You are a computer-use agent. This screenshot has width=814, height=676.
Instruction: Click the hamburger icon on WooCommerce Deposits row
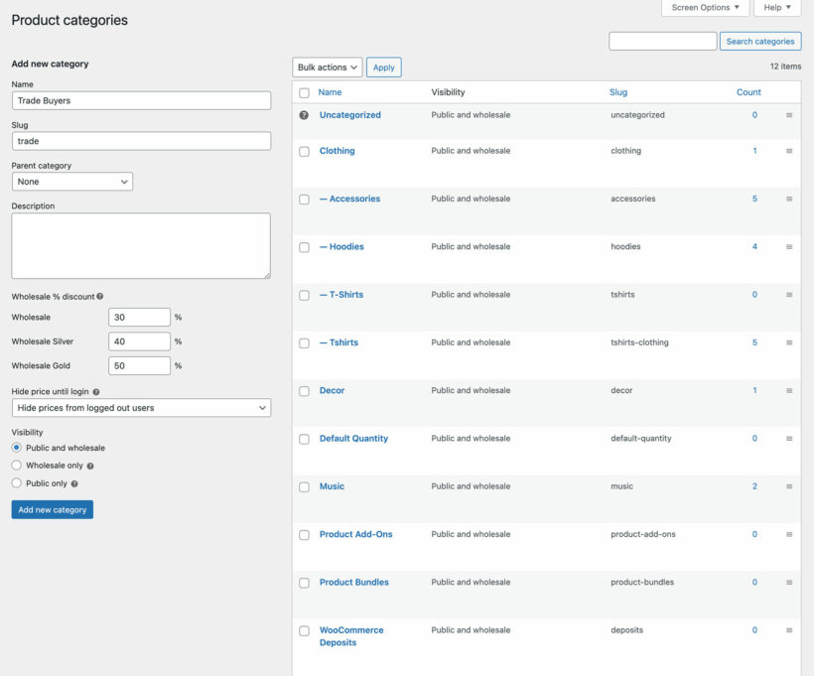[x=790, y=629]
